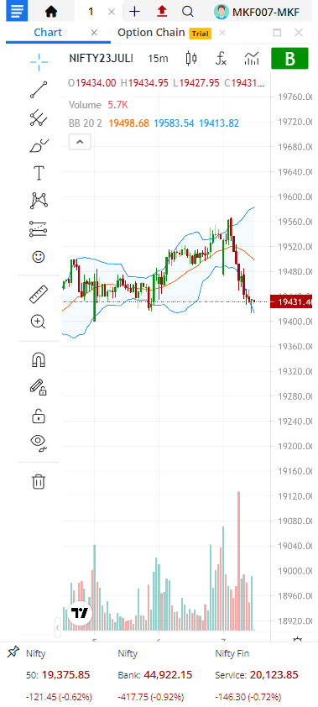The width and height of the screenshot is (318, 707).
Task: Remove drawings with the trash icon
Action: tap(39, 482)
